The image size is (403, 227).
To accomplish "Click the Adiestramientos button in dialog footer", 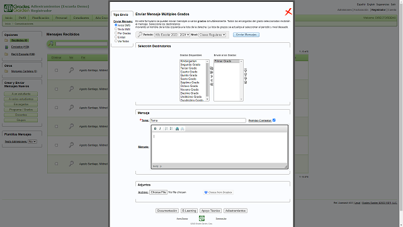I will [236, 211].
